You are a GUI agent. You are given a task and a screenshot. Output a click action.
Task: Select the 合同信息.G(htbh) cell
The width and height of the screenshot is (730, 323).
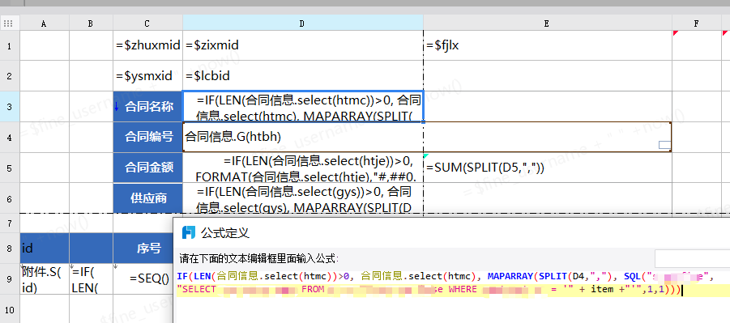pos(303,137)
